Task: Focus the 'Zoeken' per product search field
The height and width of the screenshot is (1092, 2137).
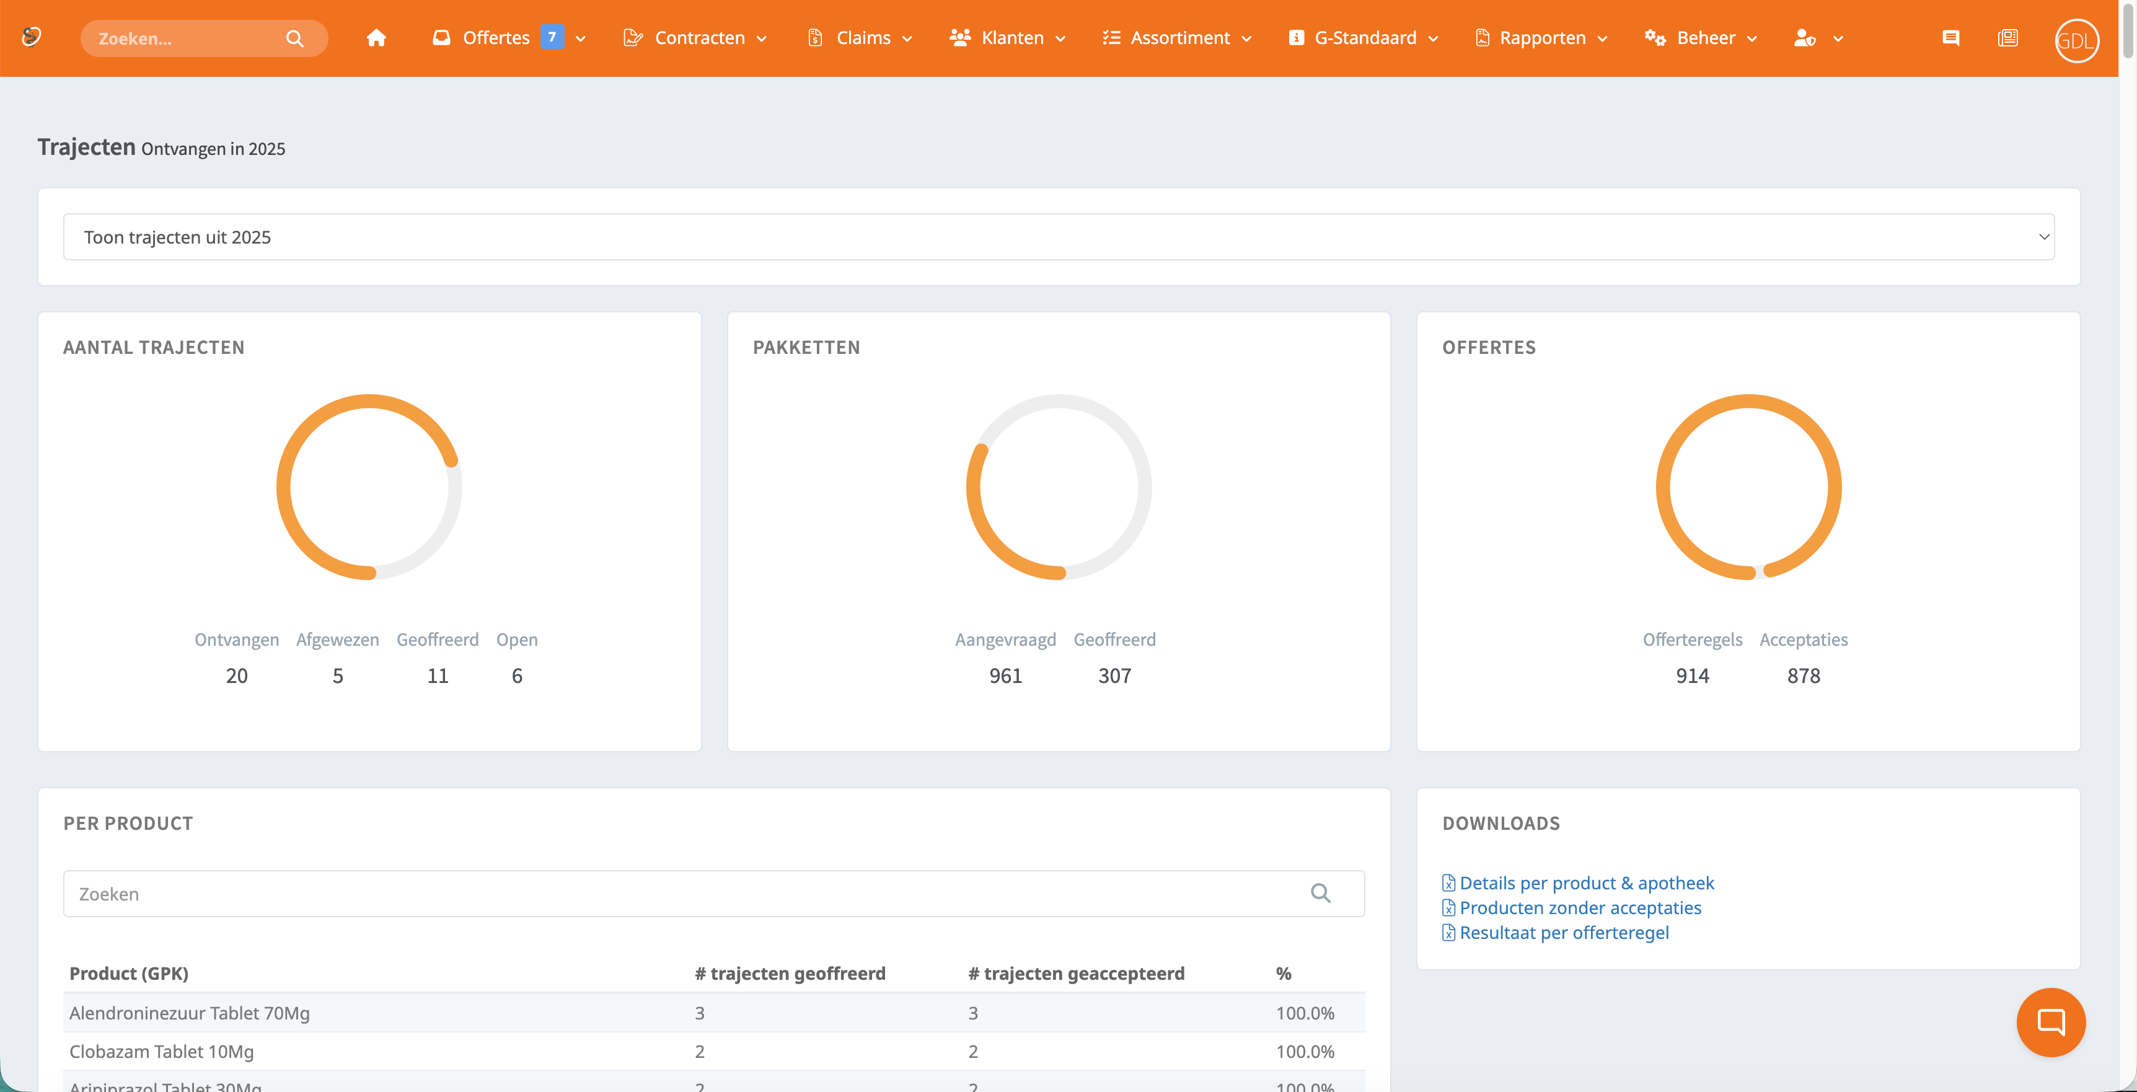Action: pos(713,894)
